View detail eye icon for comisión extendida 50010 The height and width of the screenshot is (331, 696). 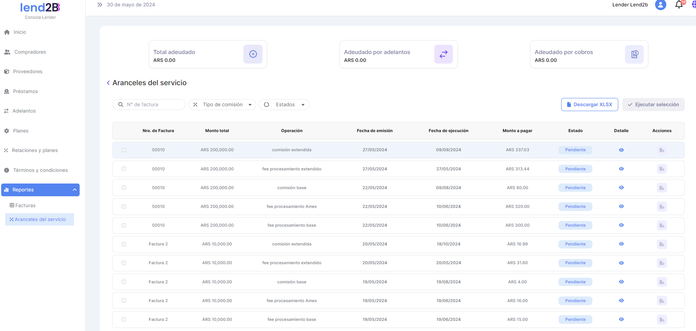point(621,150)
